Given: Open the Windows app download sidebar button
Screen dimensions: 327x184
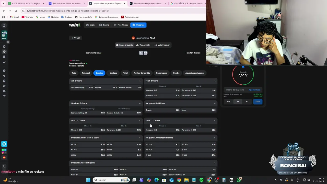Looking at the screenshot, I should 4,144.
